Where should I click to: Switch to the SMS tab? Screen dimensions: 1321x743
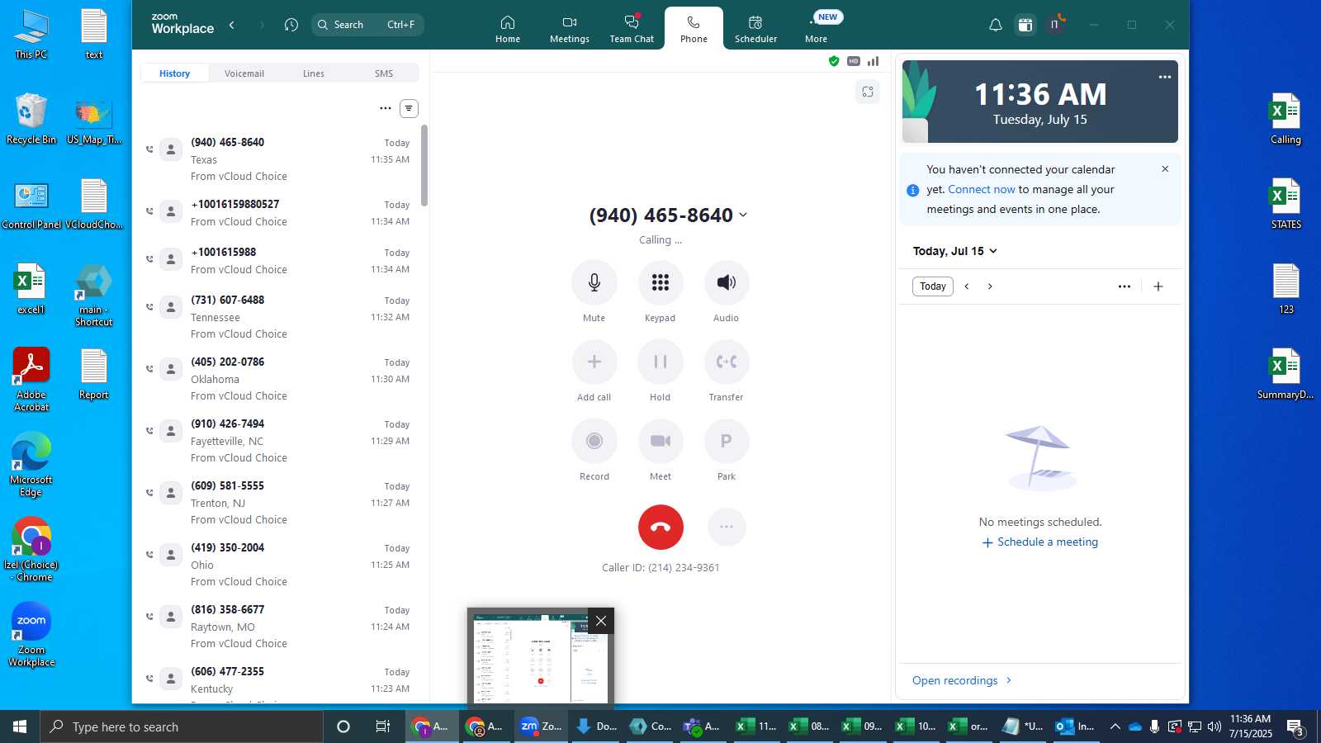(384, 73)
